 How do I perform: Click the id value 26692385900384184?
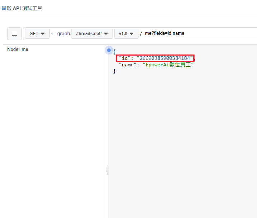pos(165,58)
